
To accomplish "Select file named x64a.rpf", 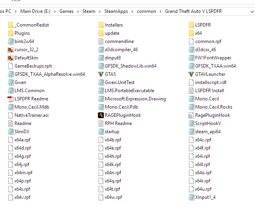I will click(22, 140).
